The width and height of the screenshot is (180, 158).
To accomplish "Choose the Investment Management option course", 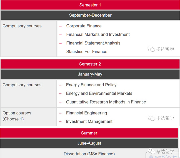I will 89,121.
